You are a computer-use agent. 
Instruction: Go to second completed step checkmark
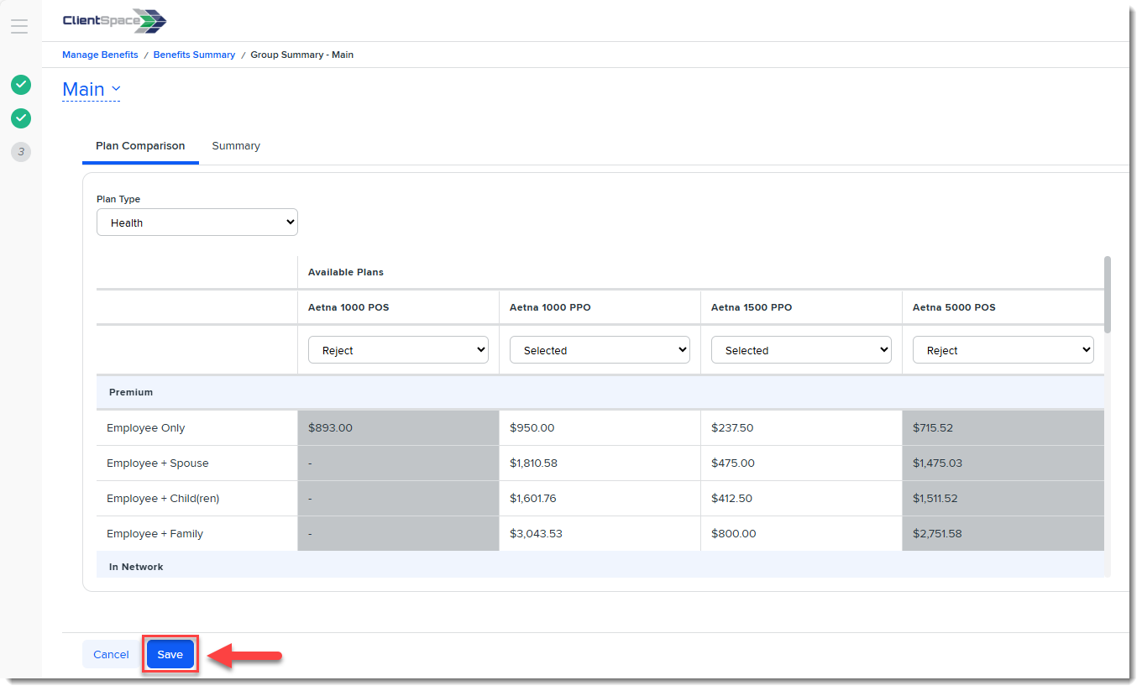21,118
